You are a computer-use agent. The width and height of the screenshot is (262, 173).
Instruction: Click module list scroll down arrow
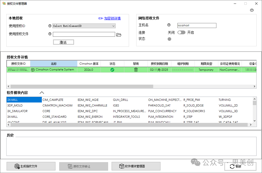(255, 121)
